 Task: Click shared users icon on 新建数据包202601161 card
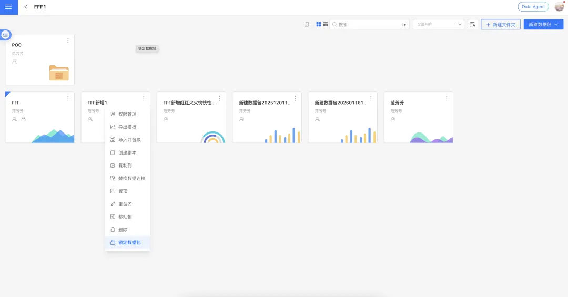tap(317, 119)
